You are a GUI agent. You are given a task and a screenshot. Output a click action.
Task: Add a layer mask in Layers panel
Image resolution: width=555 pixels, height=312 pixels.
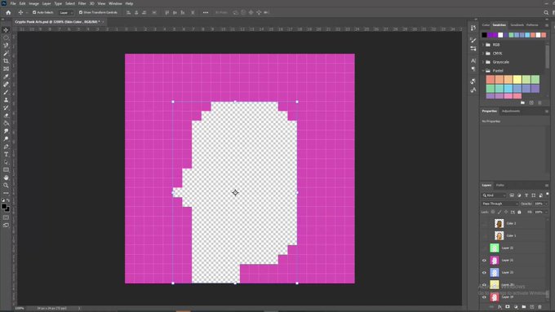pyautogui.click(x=508, y=306)
